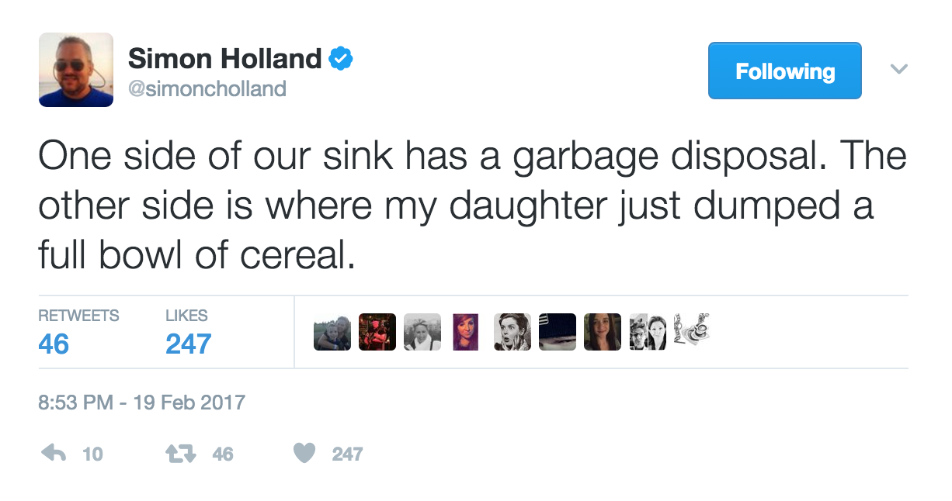Click the surprised face liker avatar
952x501 pixels.
[x=512, y=332]
